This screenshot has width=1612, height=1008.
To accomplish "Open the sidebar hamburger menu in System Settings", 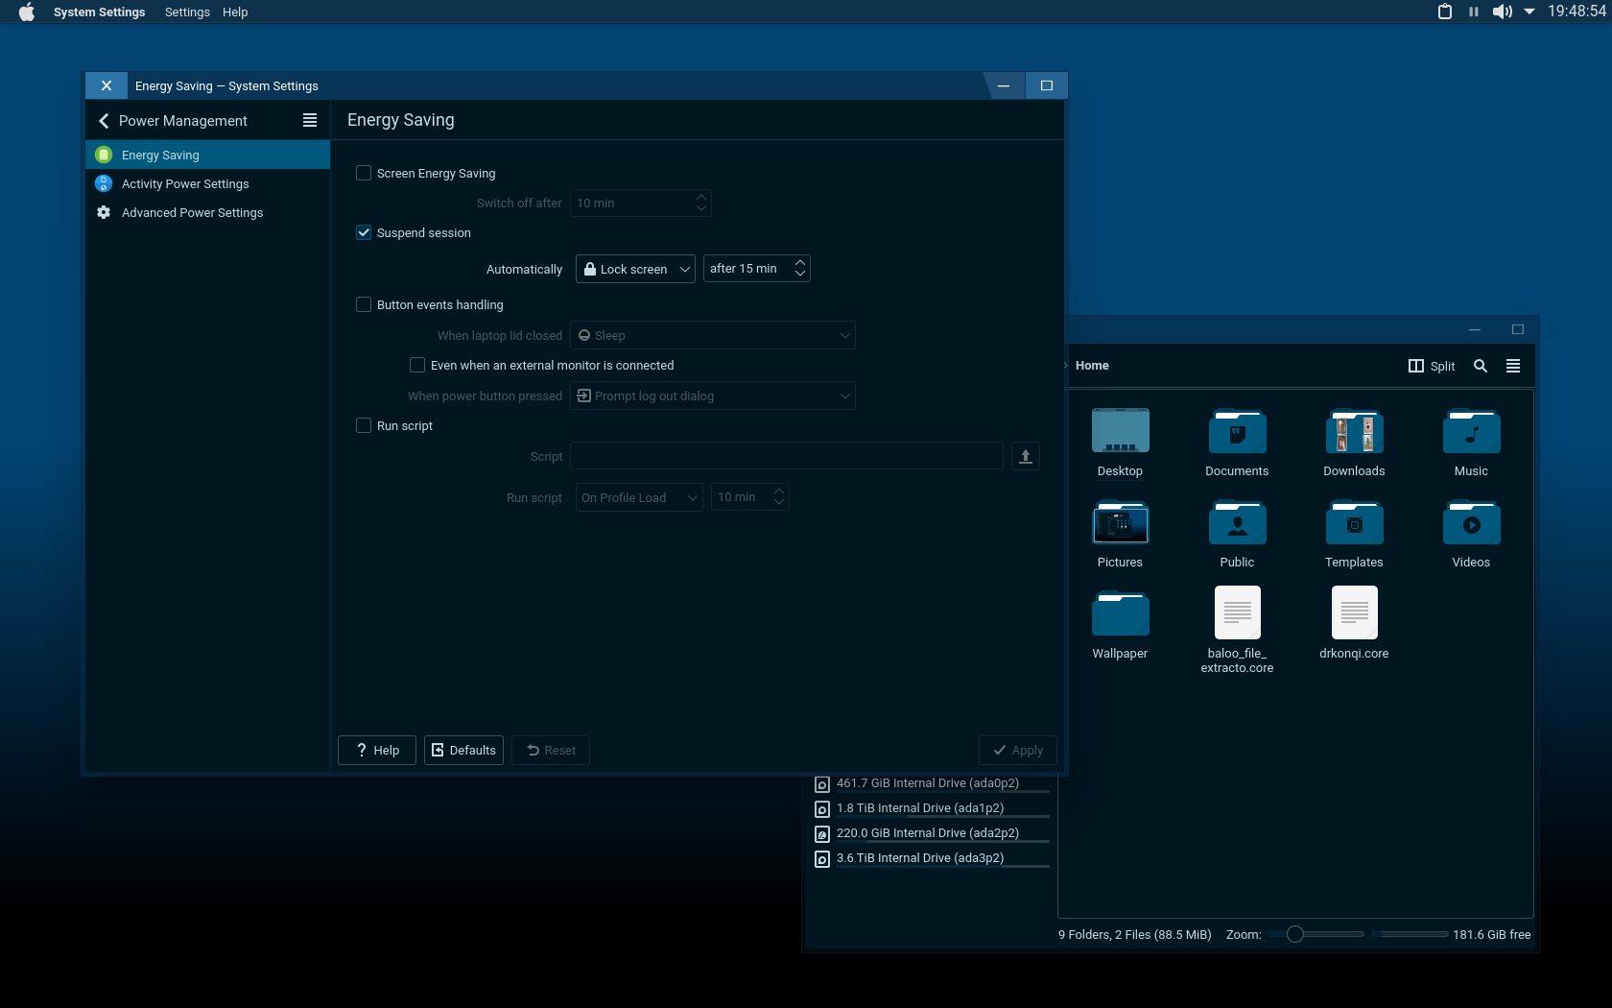I will pyautogui.click(x=309, y=120).
